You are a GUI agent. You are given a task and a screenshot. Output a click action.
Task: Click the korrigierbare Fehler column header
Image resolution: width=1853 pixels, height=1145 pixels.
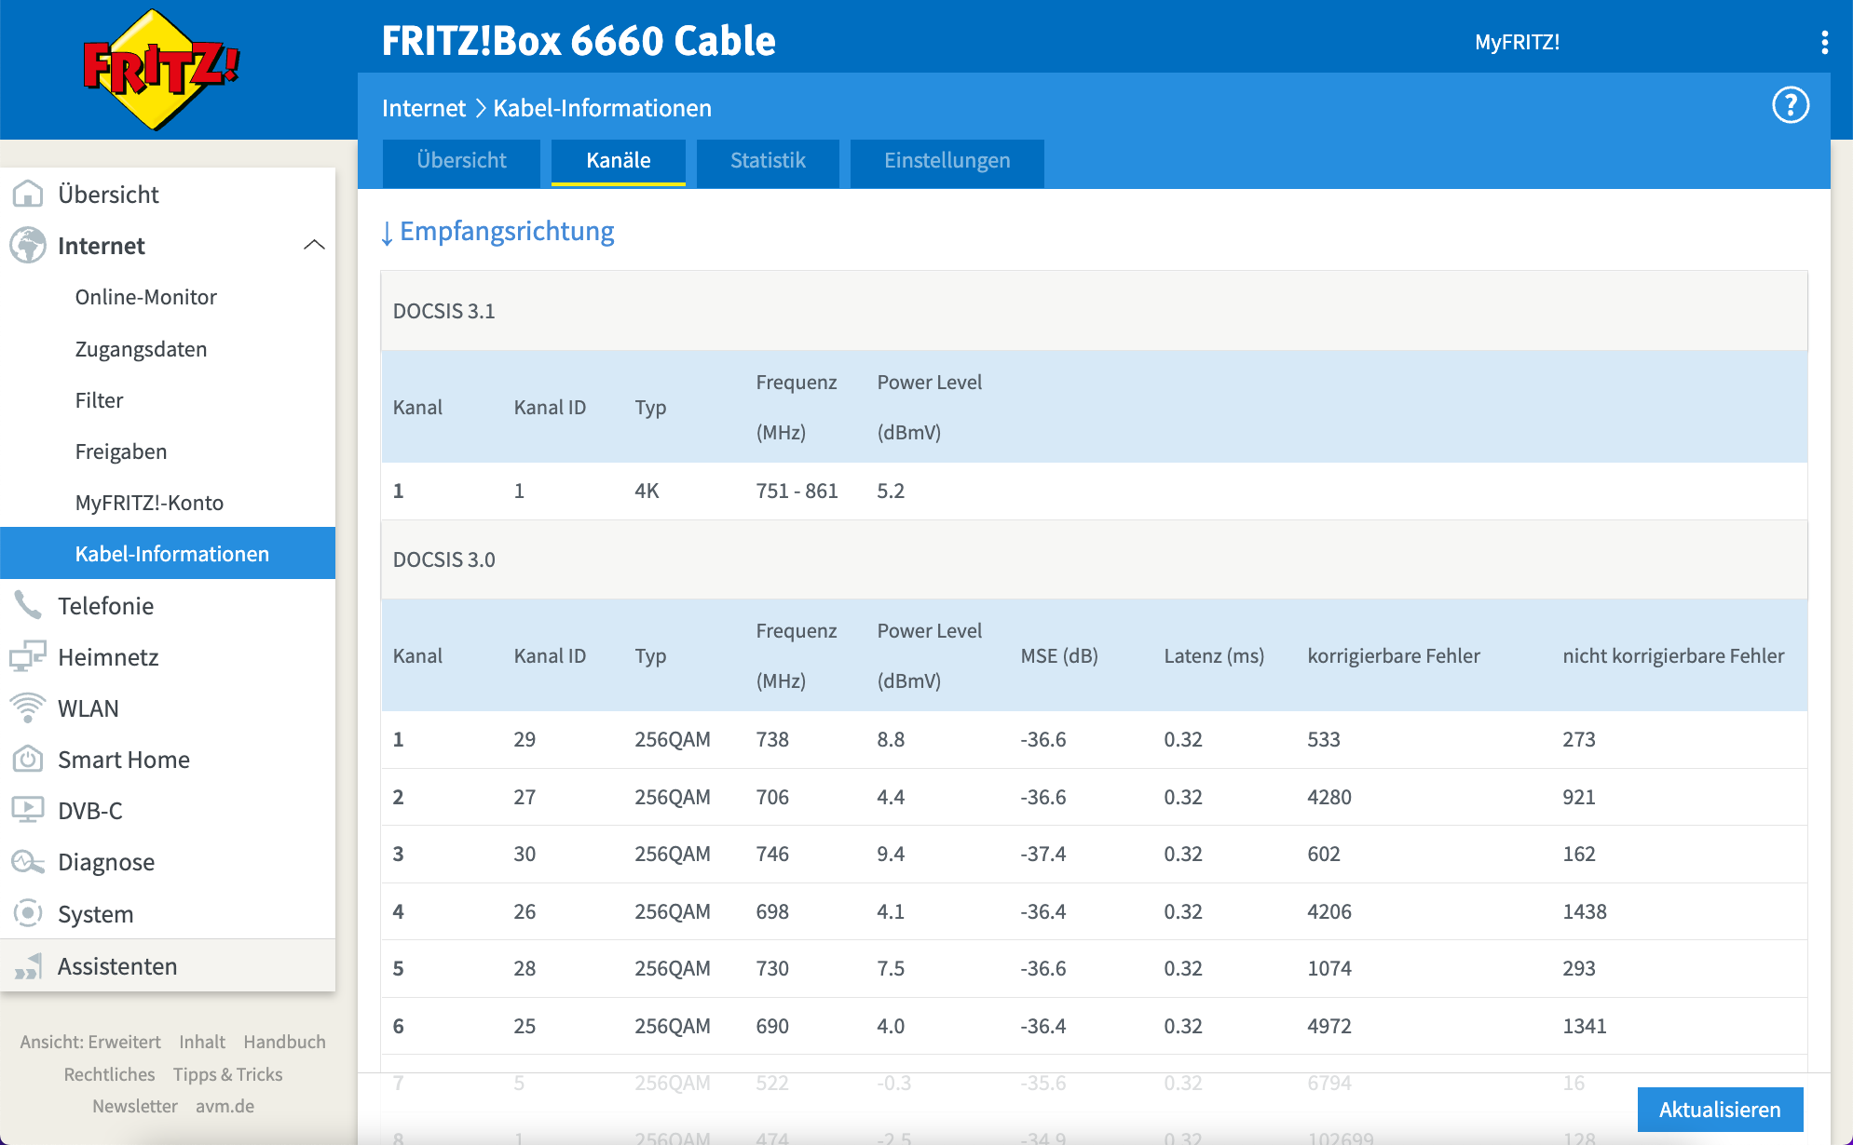pos(1394,655)
